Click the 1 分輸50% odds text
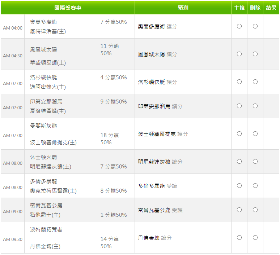The height and width of the screenshot is (255, 280). [x=114, y=215]
